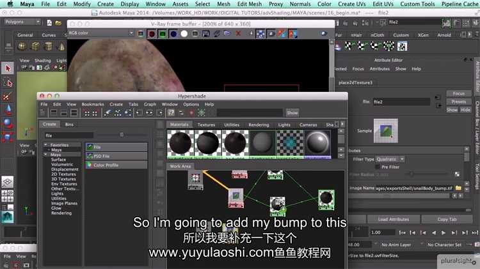
Task: Open No Character Set dropdown
Action: click(444, 245)
